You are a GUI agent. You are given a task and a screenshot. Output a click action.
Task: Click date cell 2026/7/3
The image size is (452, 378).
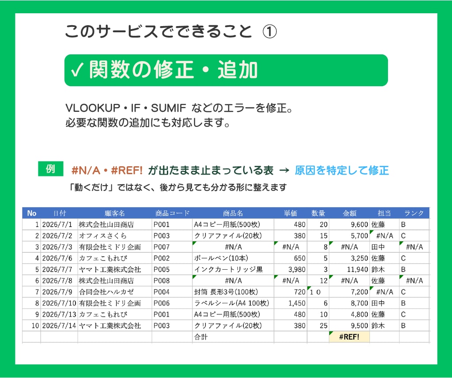(x=60, y=247)
